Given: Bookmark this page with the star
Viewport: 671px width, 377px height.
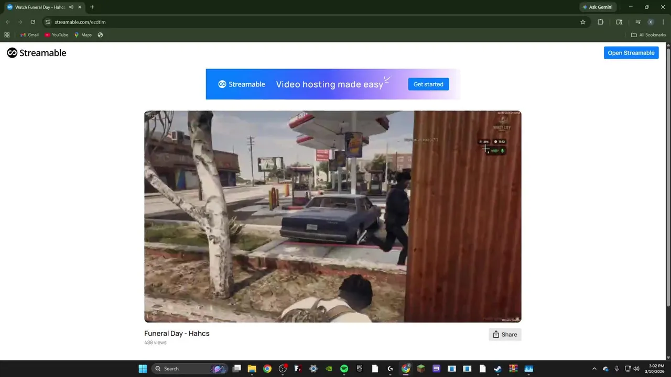Looking at the screenshot, I should [582, 22].
